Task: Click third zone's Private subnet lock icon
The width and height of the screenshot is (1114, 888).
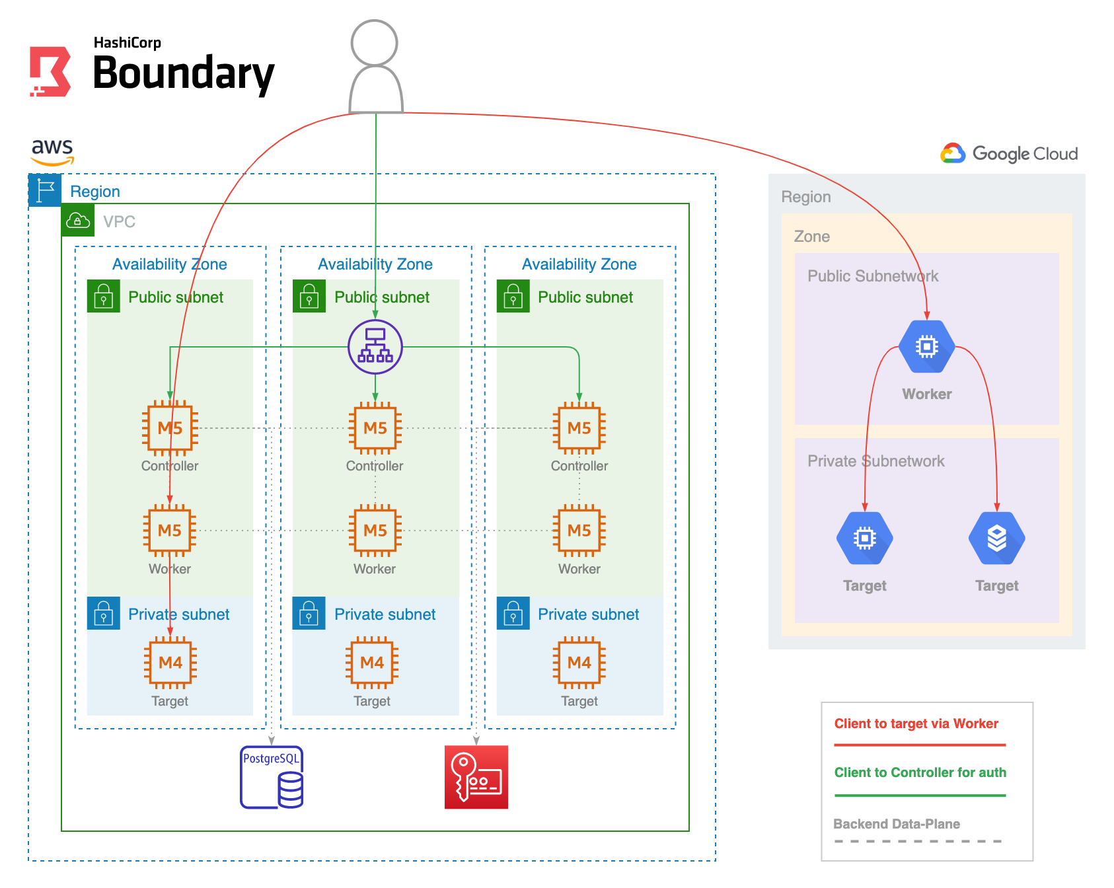Action: click(x=513, y=613)
